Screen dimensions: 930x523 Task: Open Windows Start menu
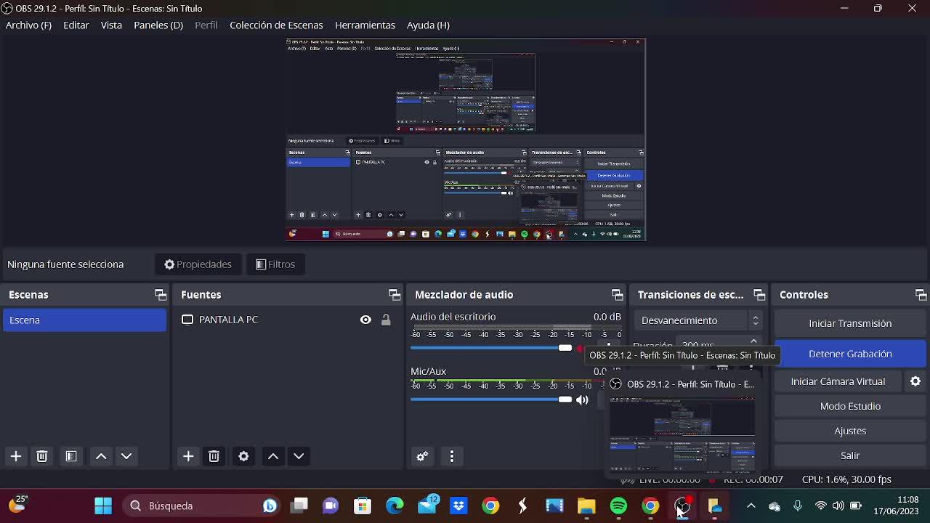103,506
